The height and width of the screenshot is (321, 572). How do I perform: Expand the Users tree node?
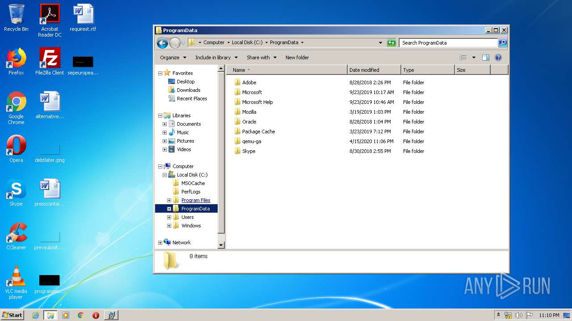coord(169,217)
